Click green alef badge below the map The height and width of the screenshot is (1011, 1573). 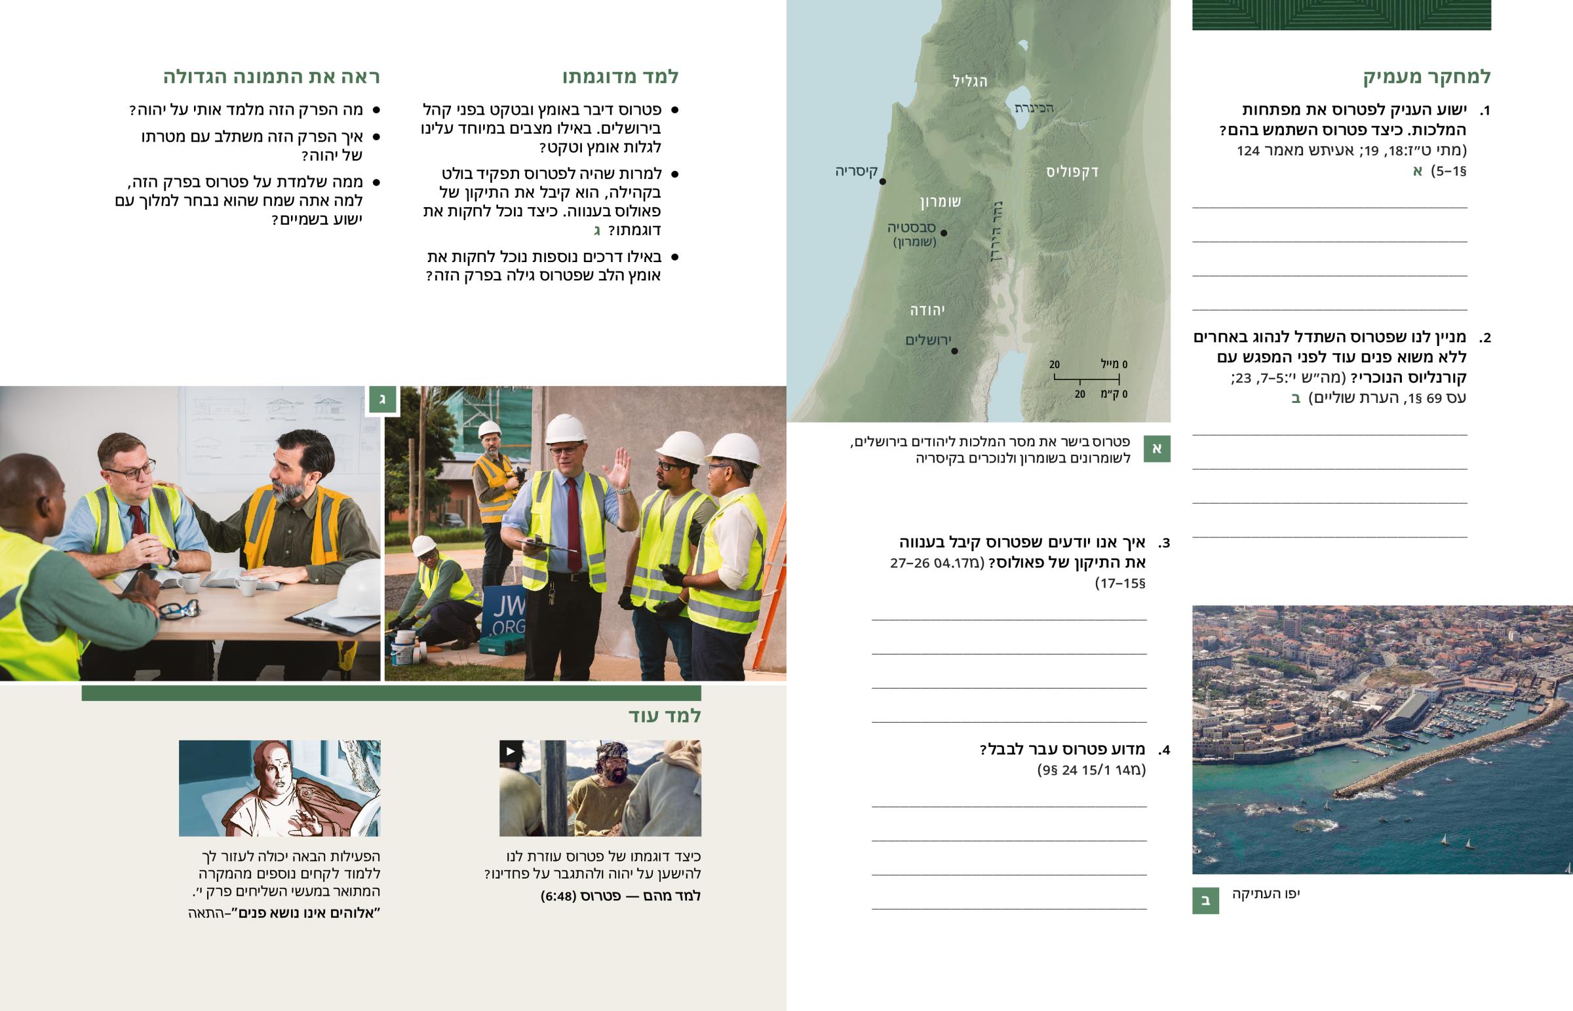pos(1157,448)
